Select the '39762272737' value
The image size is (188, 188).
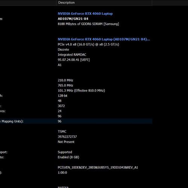tap(67, 137)
